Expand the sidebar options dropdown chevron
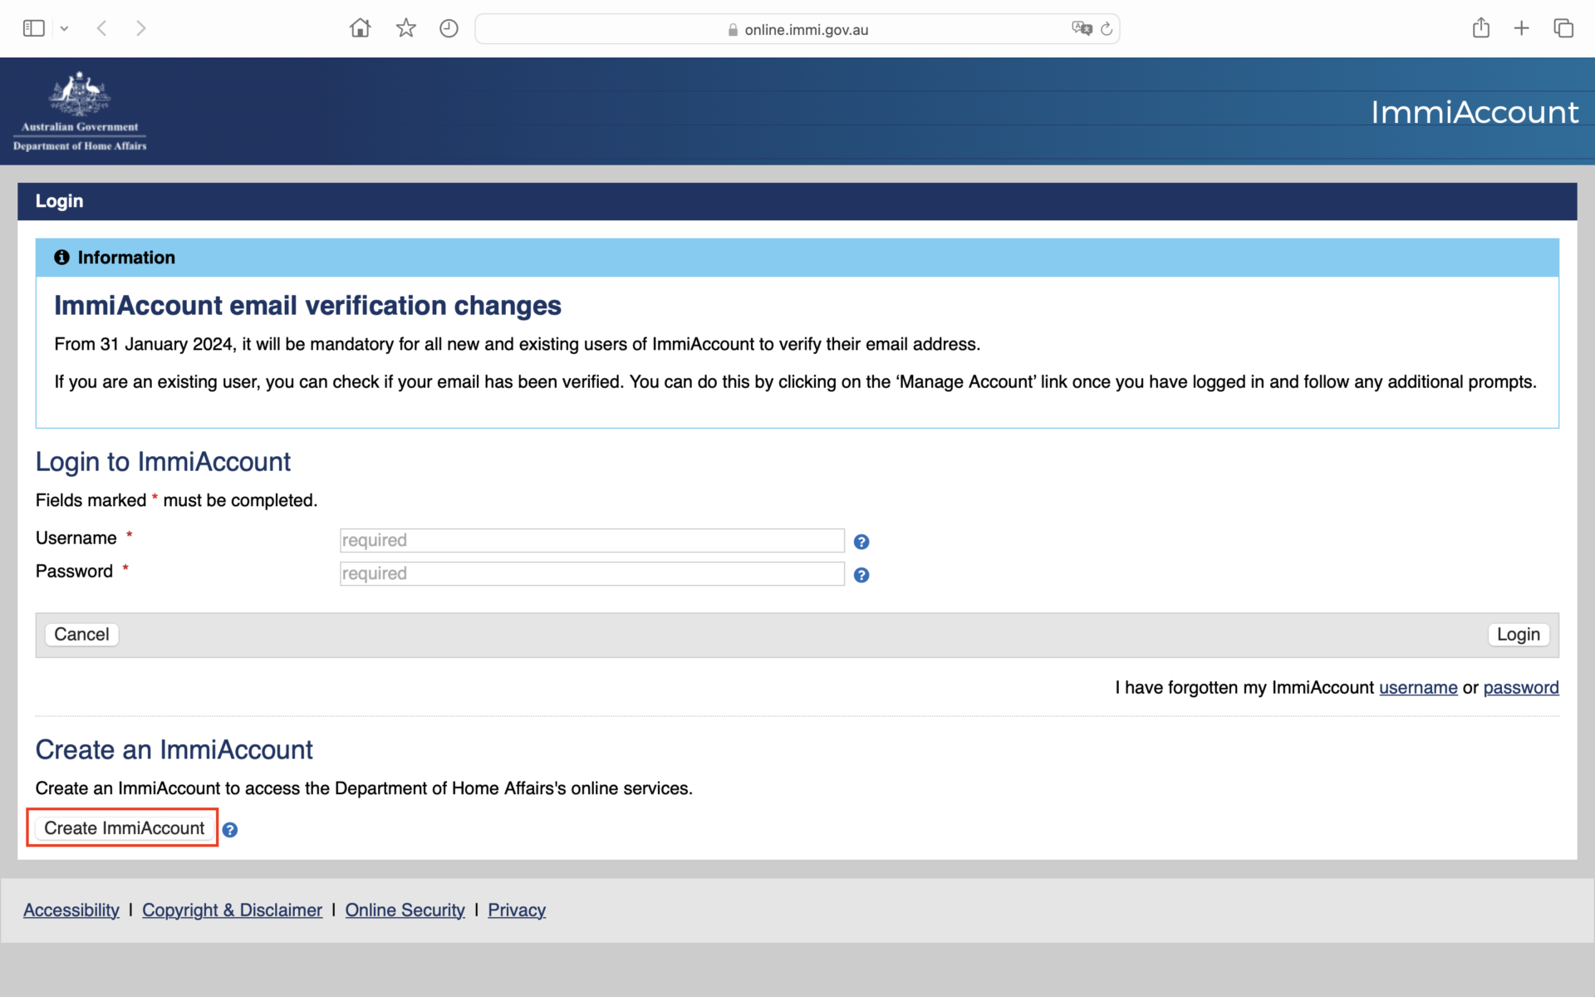 pyautogui.click(x=64, y=29)
